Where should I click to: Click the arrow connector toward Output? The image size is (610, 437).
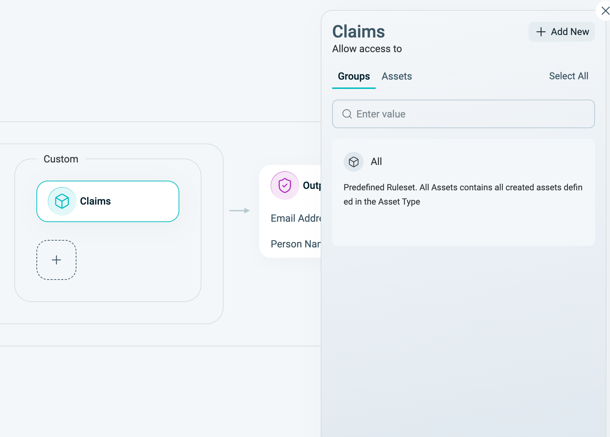[239, 211]
